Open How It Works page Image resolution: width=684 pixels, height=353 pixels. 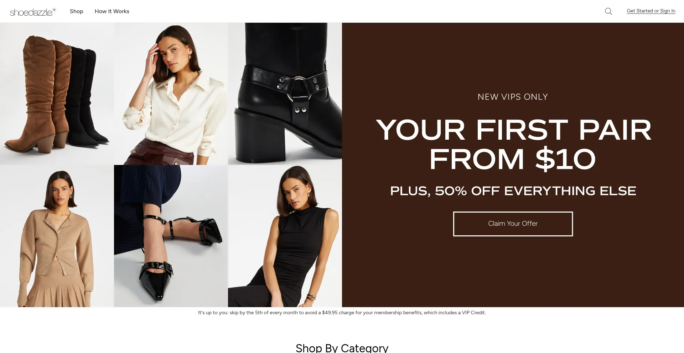(112, 11)
